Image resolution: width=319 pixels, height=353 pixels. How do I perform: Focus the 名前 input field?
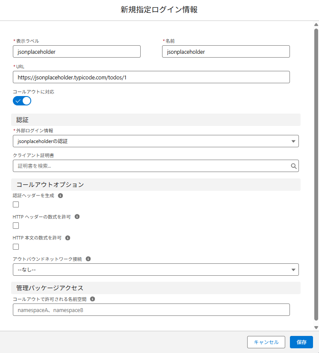(226, 52)
